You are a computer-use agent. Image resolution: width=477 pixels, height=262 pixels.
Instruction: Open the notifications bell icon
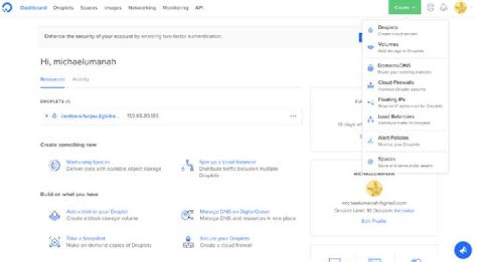(443, 7)
